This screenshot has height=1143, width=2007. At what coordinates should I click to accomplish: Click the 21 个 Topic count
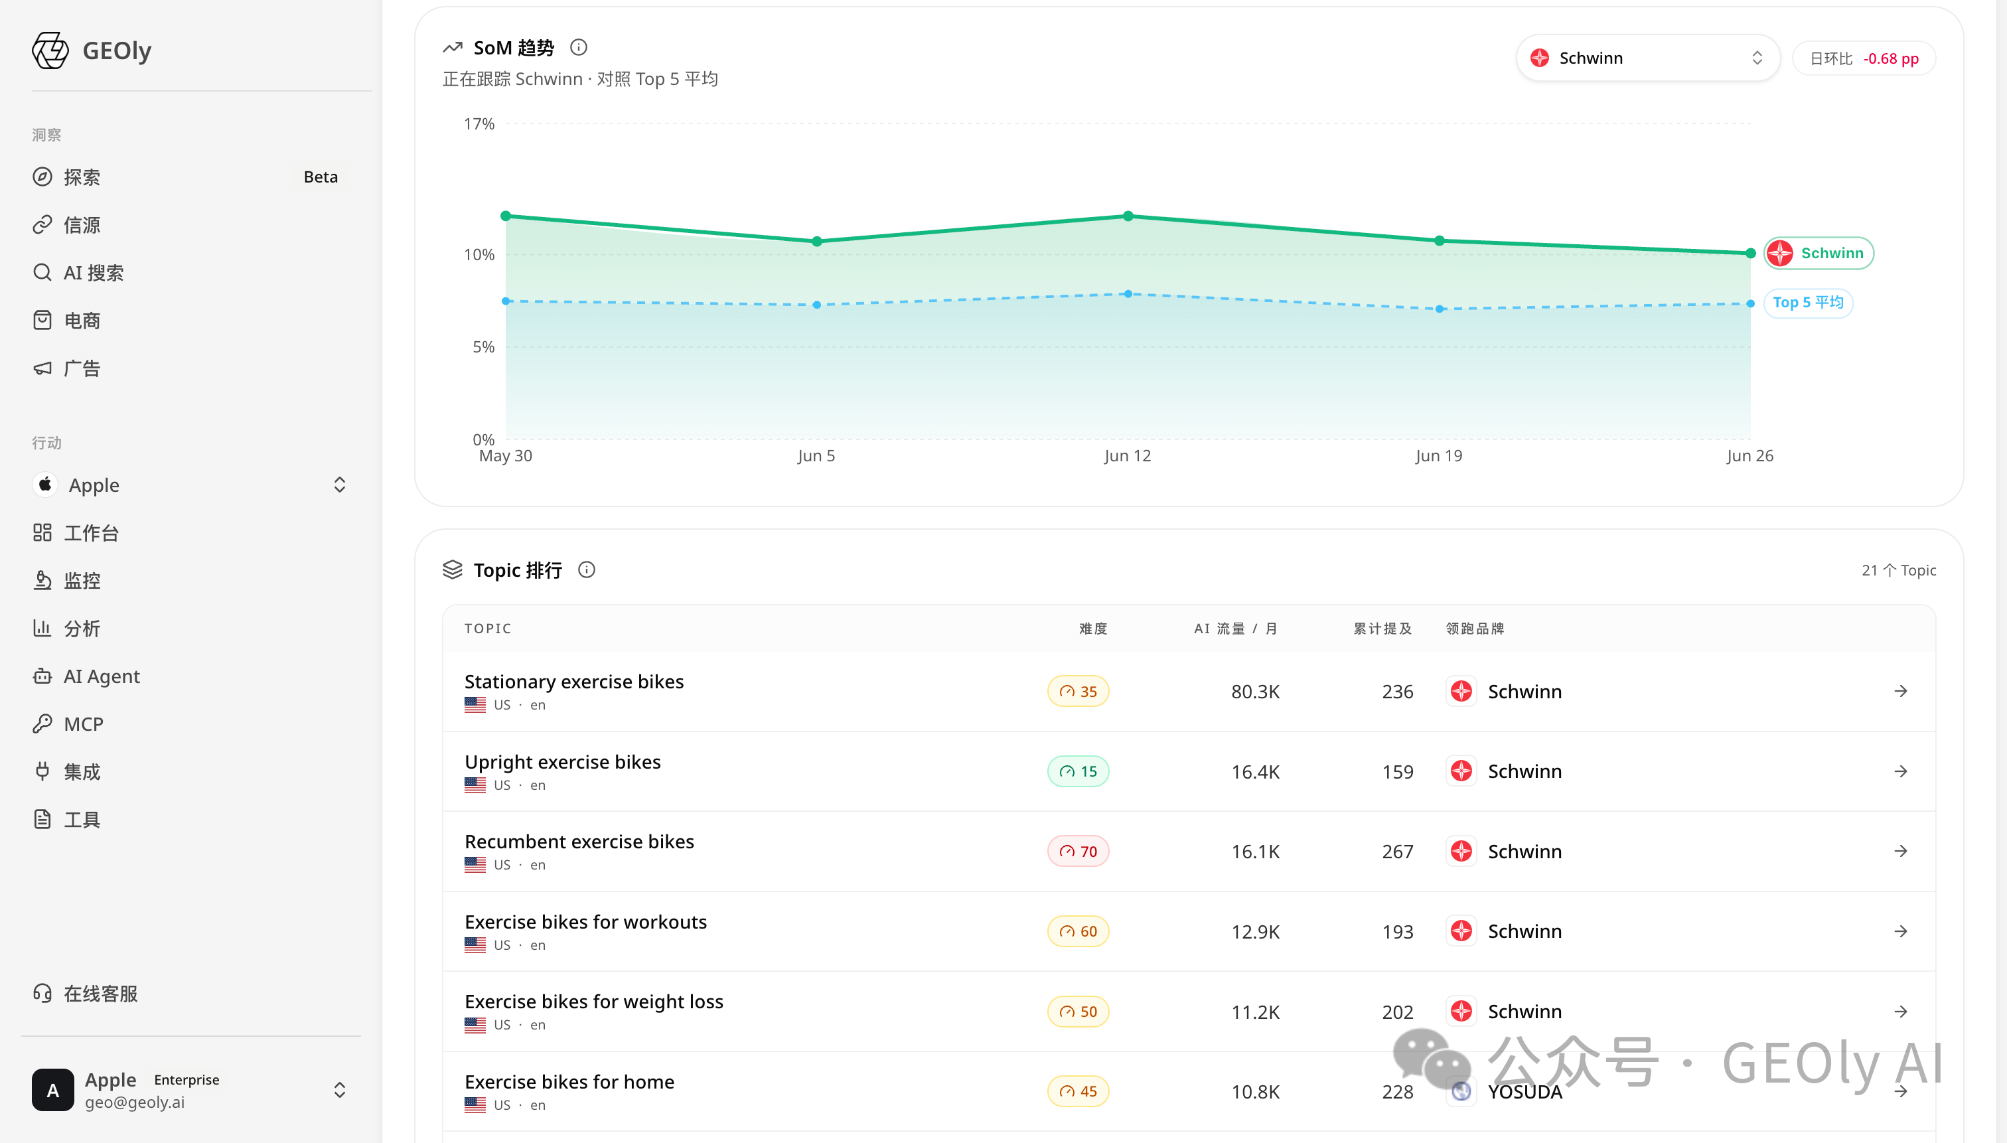[1899, 571]
